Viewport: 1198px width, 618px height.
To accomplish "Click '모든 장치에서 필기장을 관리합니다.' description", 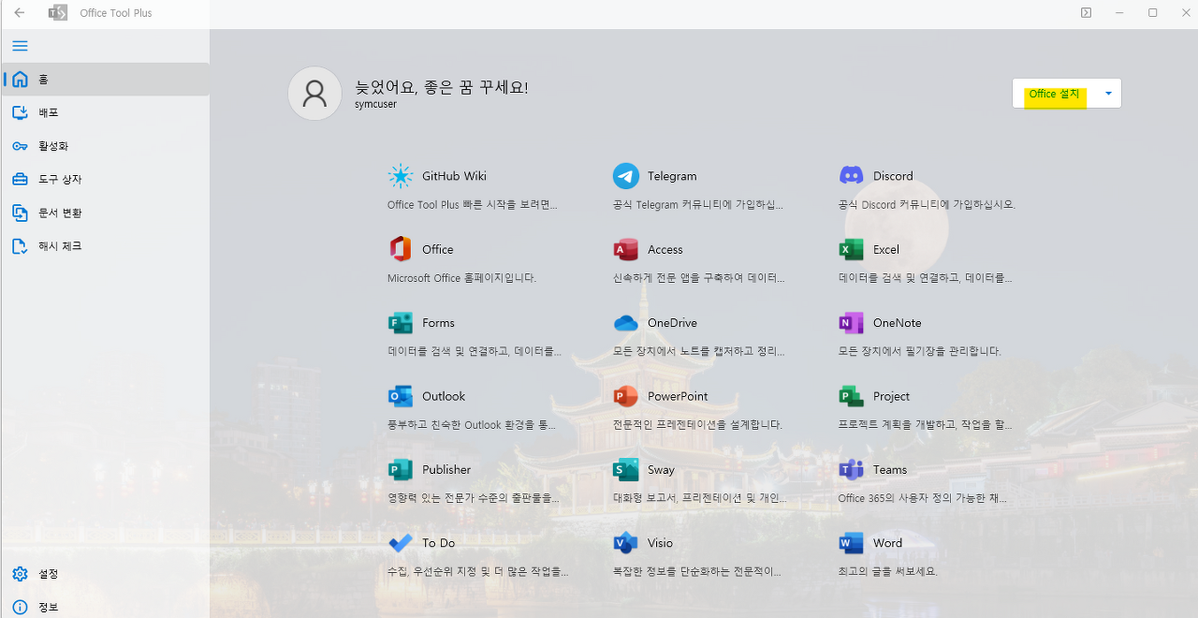I will pyautogui.click(x=919, y=351).
